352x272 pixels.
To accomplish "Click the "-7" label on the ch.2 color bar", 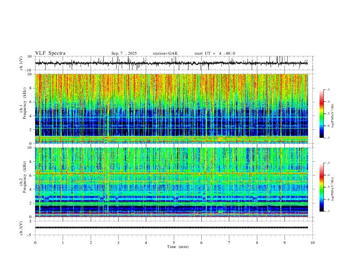I will point(328,211).
